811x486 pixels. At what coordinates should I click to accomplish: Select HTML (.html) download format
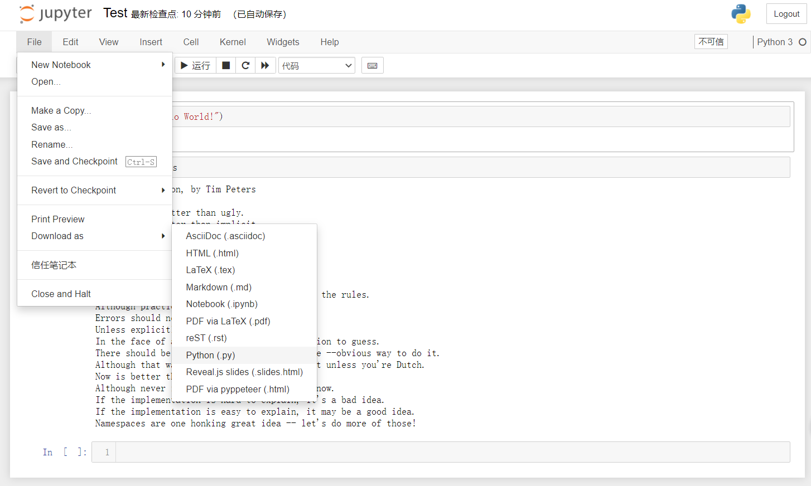pyautogui.click(x=213, y=253)
